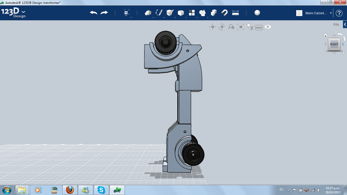Open the Primitives tool menu
This screenshot has width=347, height=195.
pos(148,13)
